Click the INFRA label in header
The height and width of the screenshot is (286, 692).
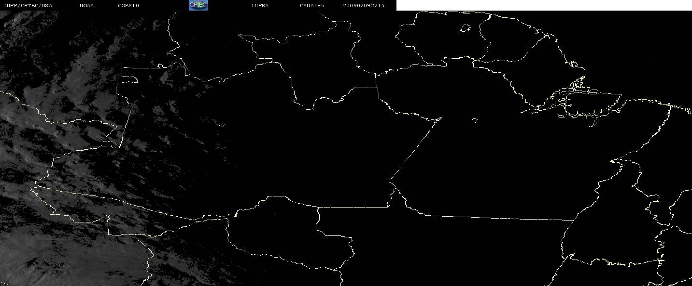[260, 6]
